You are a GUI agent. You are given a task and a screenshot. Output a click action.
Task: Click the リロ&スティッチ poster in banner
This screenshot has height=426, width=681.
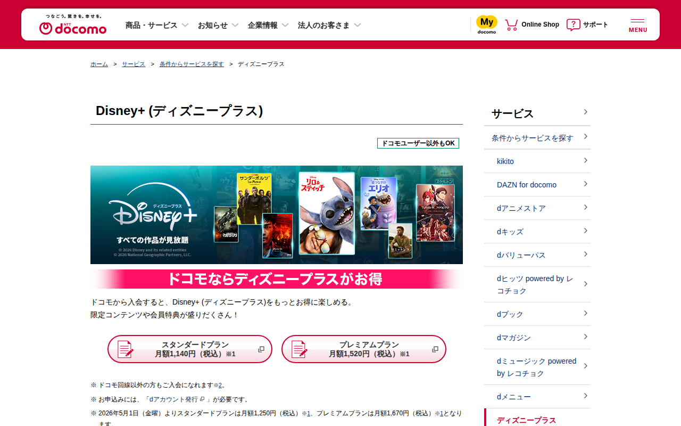[326, 213]
